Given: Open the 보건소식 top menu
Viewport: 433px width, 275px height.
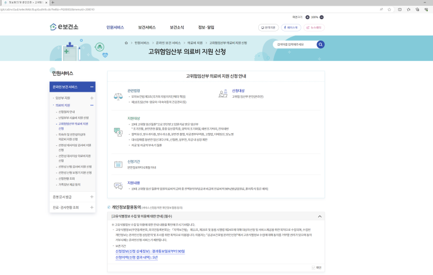Looking at the screenshot, I should [x=177, y=27].
